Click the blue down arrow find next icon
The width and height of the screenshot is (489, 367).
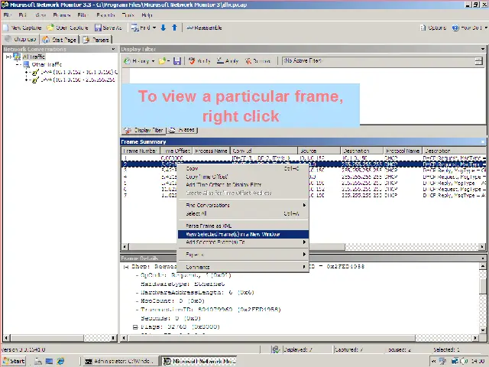(163, 28)
